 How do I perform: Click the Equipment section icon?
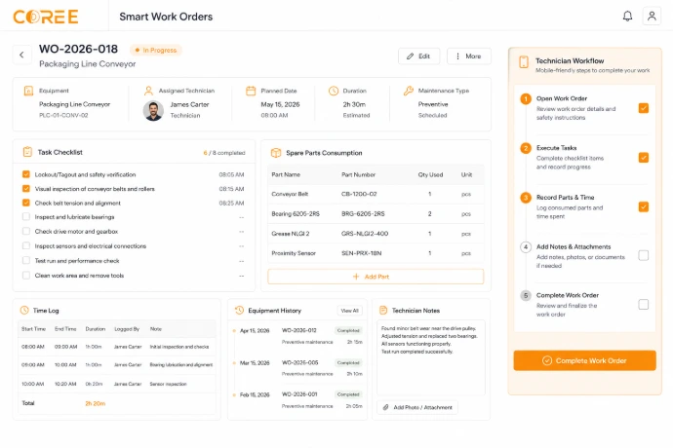[x=28, y=91]
